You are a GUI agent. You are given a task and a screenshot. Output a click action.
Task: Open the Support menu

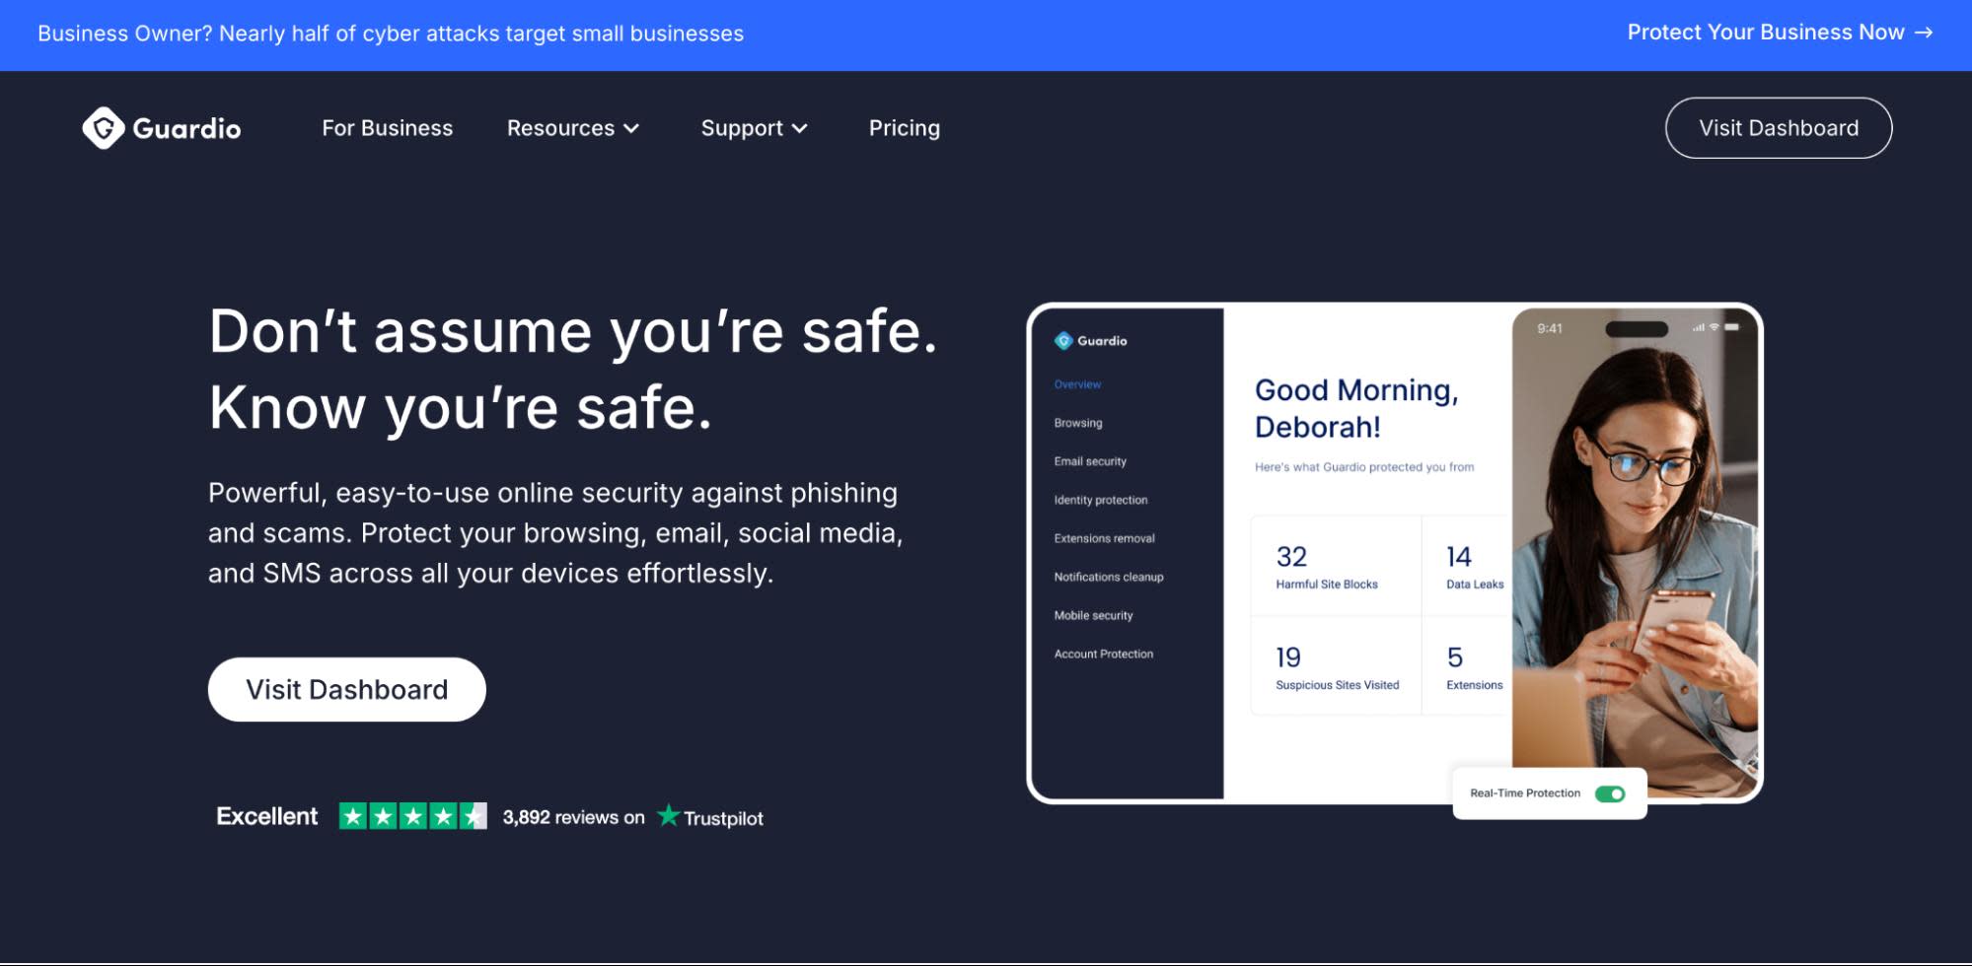click(754, 128)
